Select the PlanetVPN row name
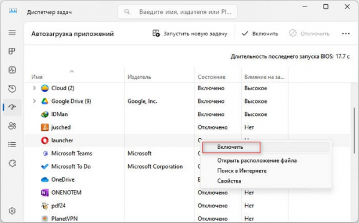Screen dimensions: 359x223 click(x=65, y=218)
